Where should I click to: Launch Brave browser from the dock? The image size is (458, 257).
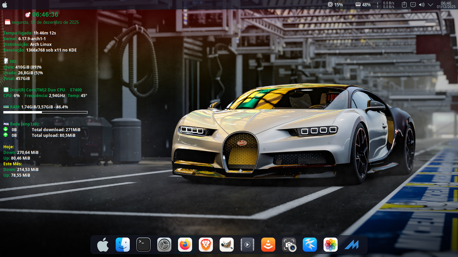[206, 245]
